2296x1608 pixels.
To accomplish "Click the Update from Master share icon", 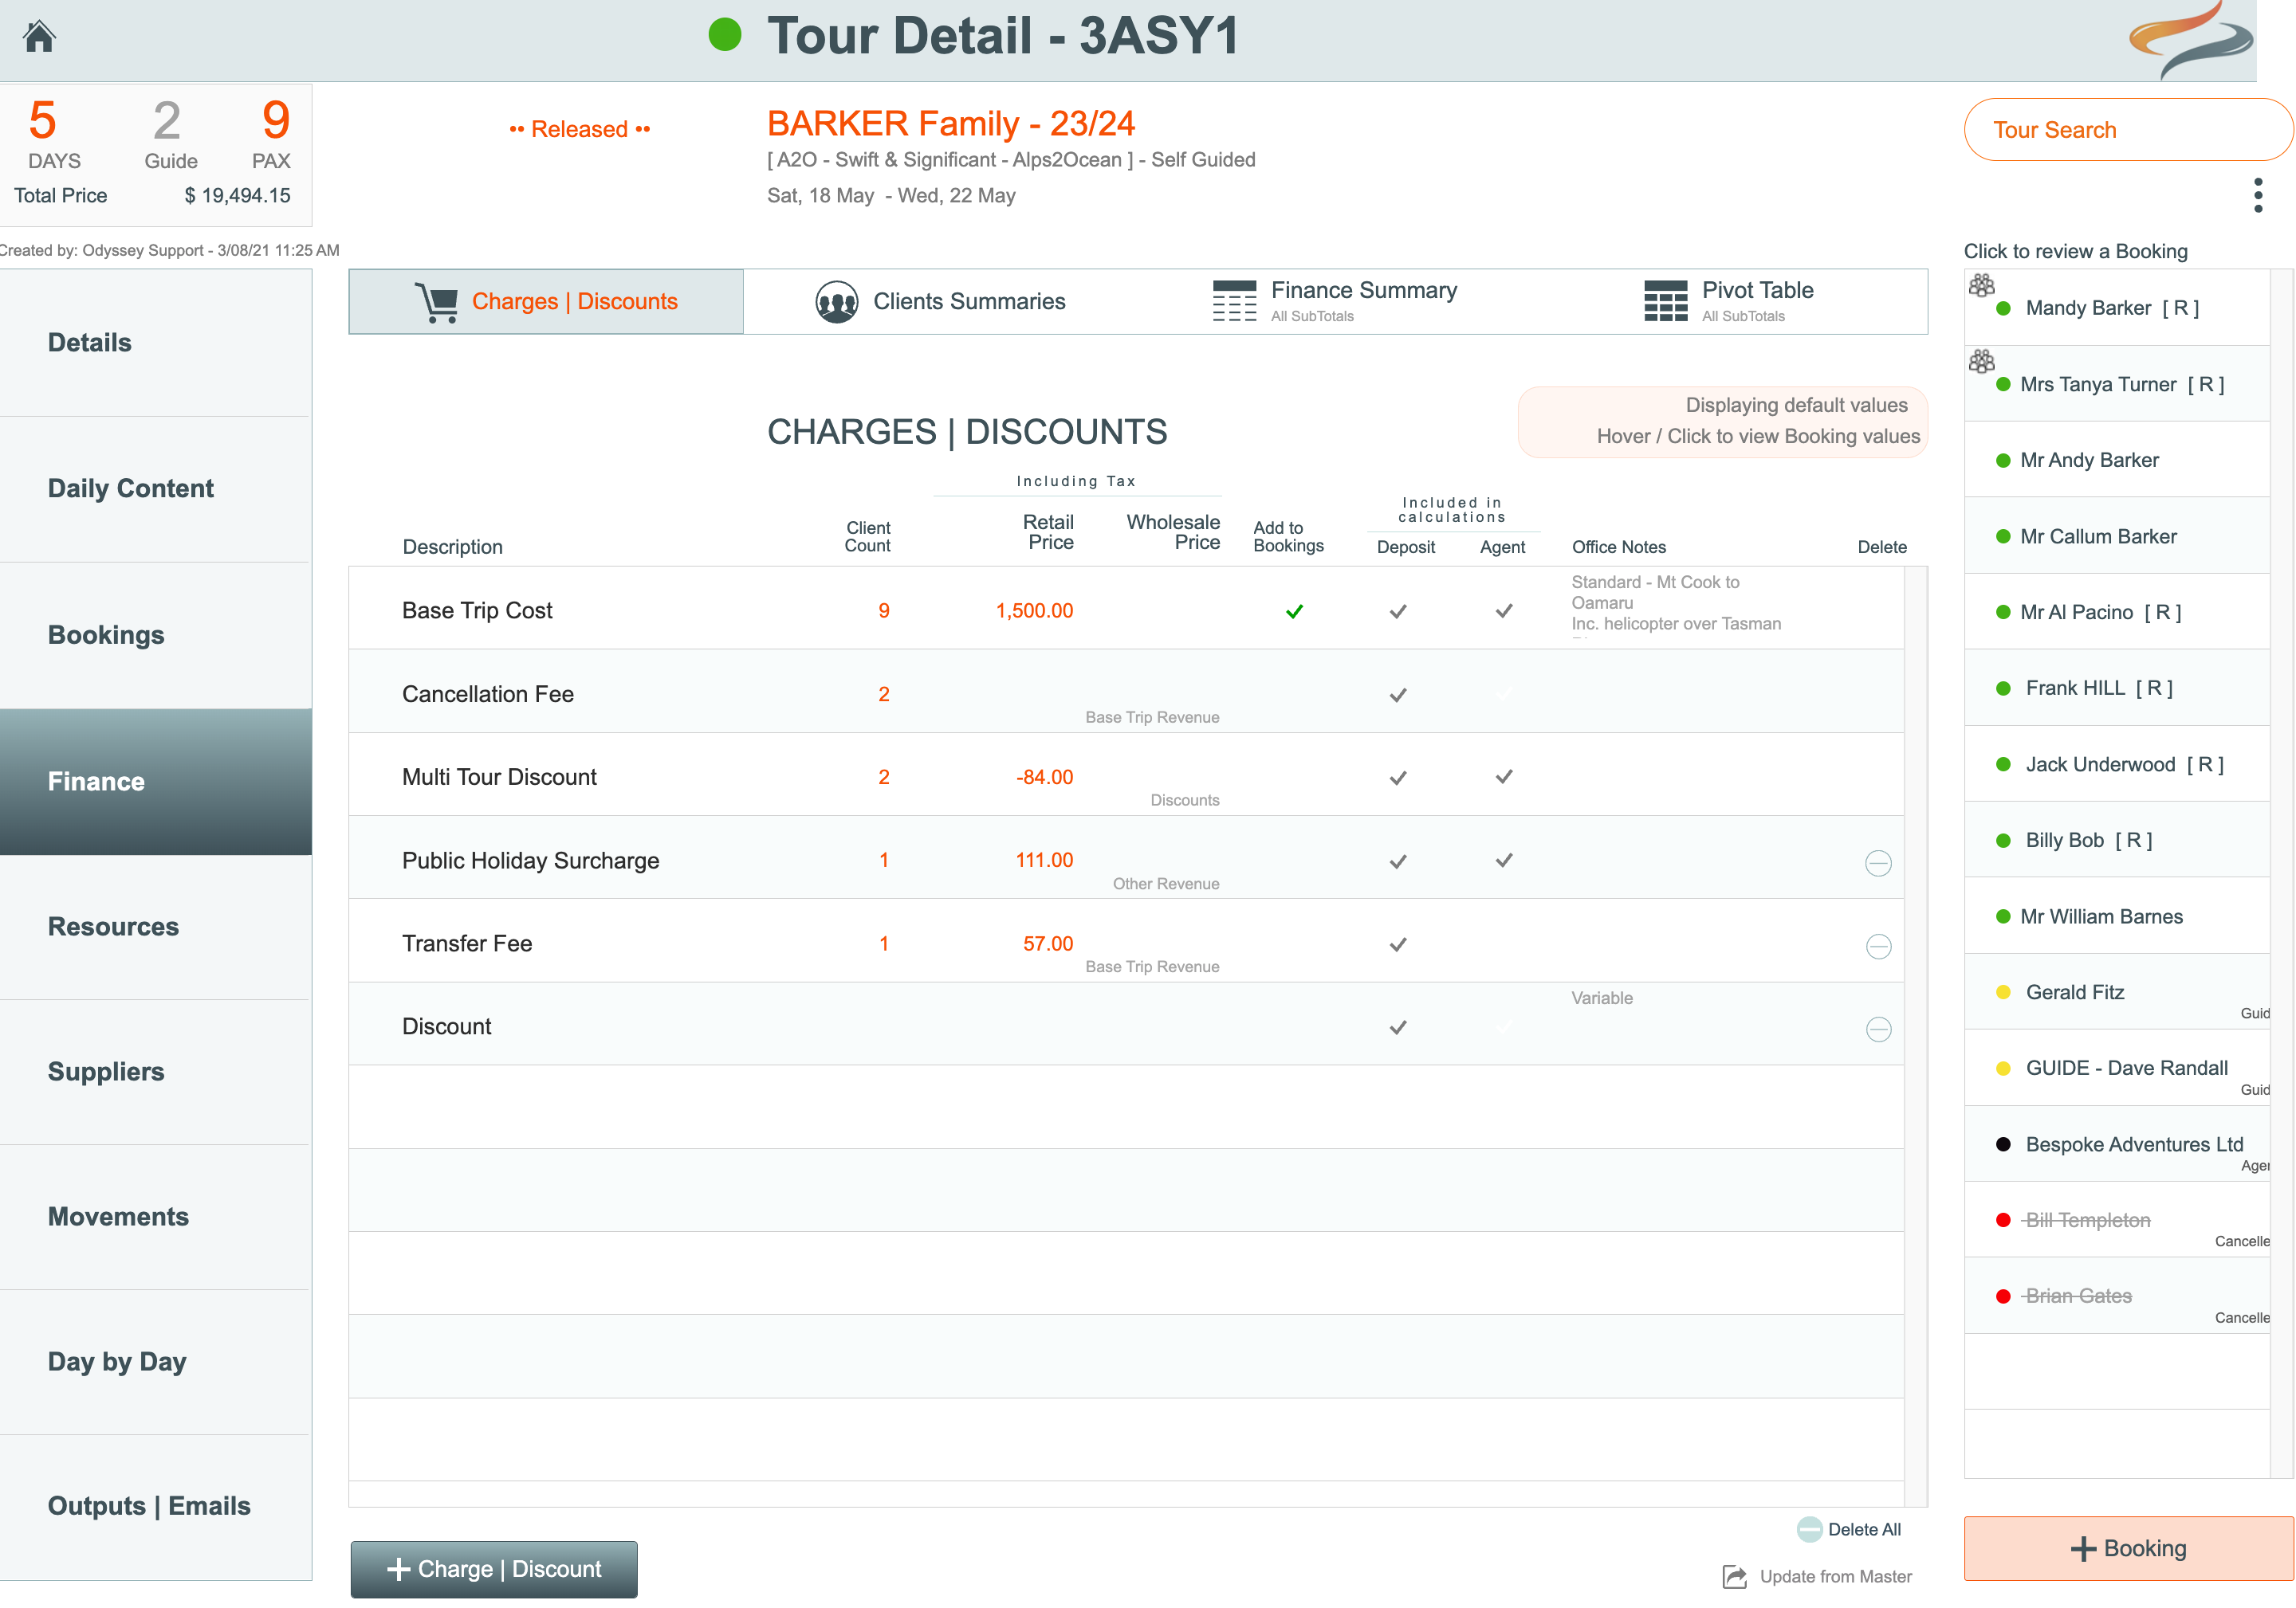I will [x=1735, y=1577].
